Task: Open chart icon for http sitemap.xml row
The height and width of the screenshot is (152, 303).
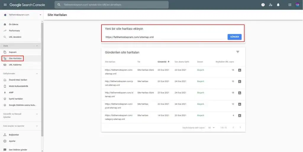Action: pyautogui.click(x=240, y=93)
